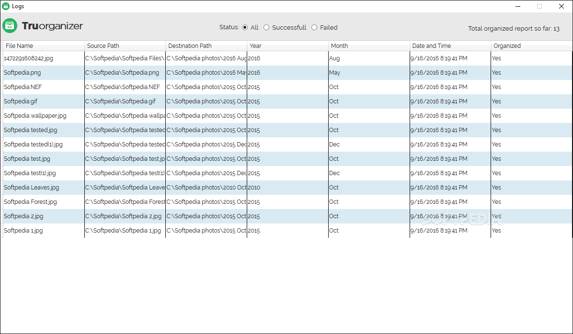Minimize the Logs window
The width and height of the screenshot is (573, 334).
coord(518,6)
